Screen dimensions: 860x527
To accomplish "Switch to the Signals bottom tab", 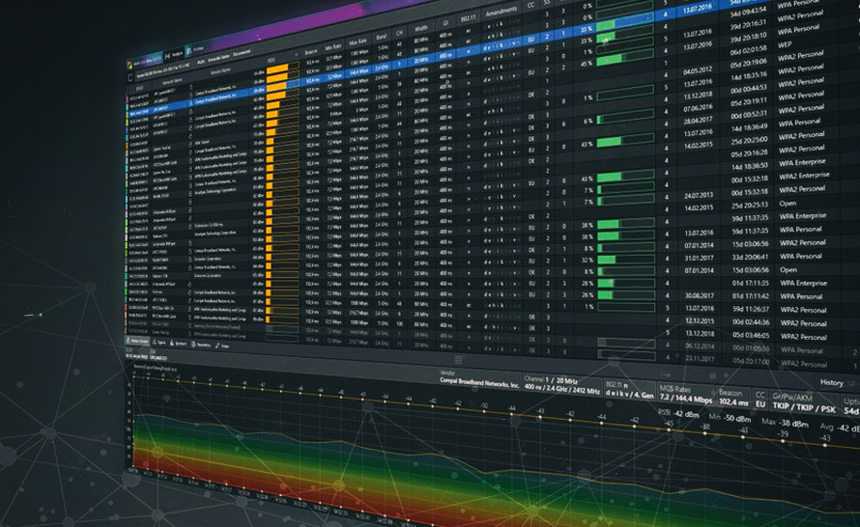I will [159, 343].
